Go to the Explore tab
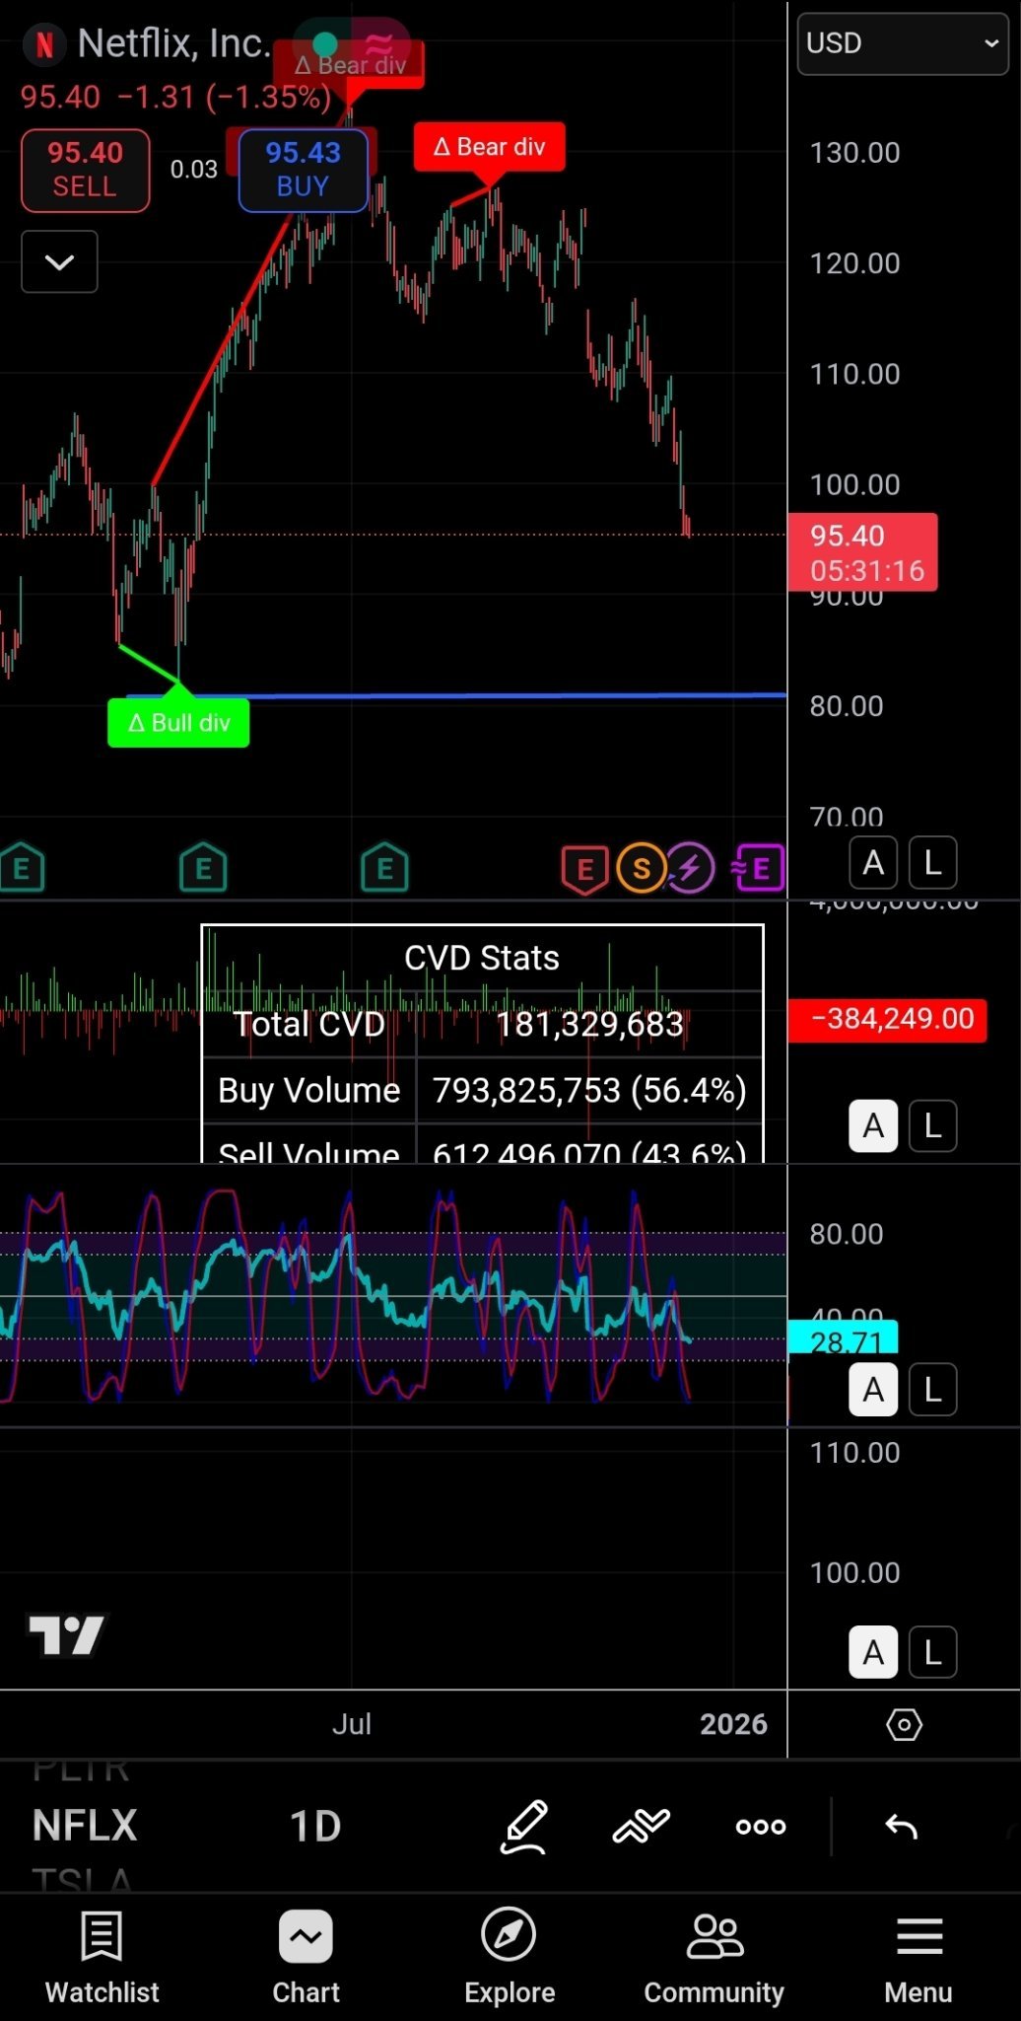The height and width of the screenshot is (2021, 1021). pyautogui.click(x=510, y=1958)
